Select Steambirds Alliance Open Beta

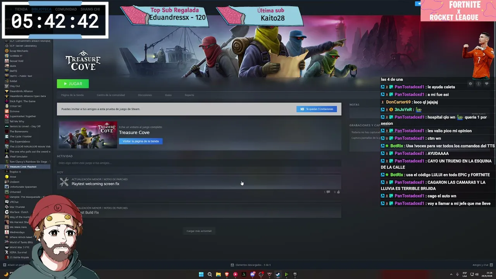(28, 96)
